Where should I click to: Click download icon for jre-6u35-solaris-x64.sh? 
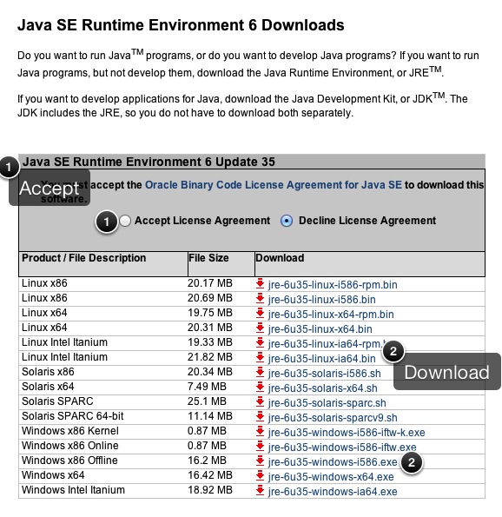260,387
